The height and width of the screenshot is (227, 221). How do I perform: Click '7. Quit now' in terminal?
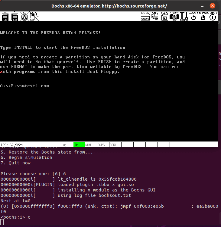[15, 163]
